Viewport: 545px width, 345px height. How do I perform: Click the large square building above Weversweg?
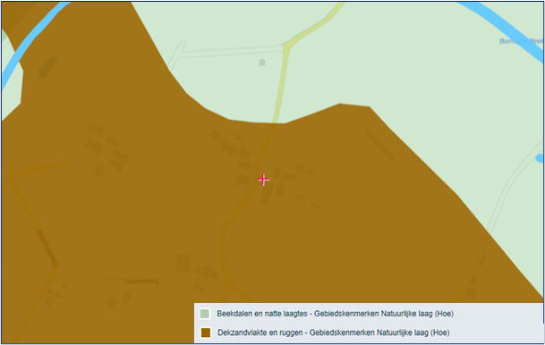pos(183,263)
